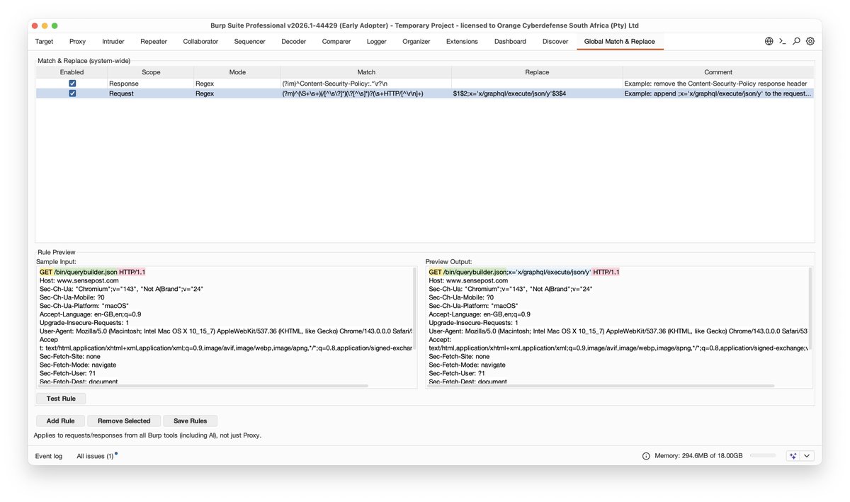Click the memory info circle icon
Image resolution: width=850 pixels, height=502 pixels.
646,456
